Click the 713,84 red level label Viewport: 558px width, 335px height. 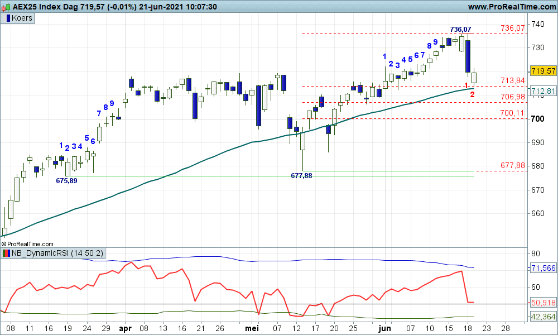pos(512,80)
